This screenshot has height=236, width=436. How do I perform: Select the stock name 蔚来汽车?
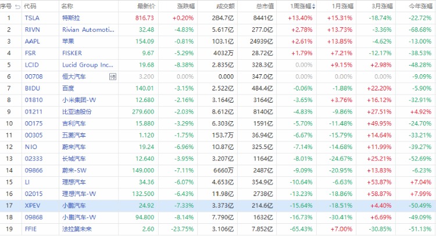coord(74,147)
